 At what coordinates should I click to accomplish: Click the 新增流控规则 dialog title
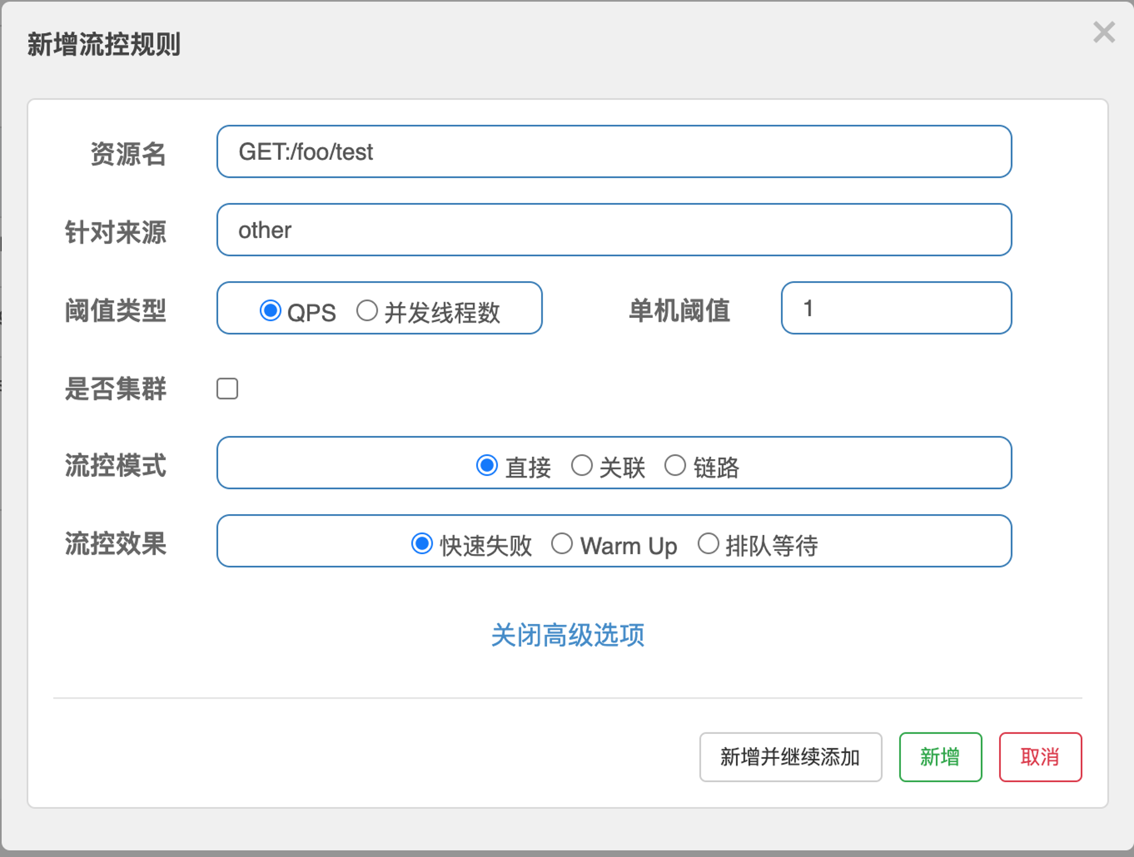pos(104,44)
